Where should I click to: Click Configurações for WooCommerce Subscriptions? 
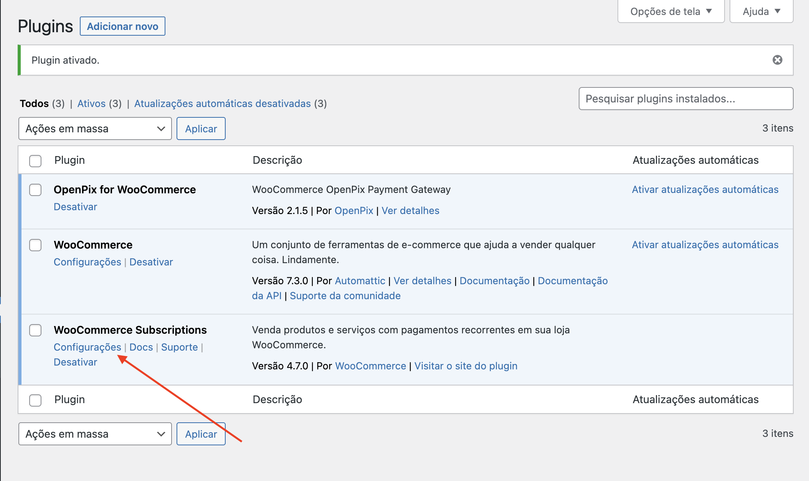point(86,346)
